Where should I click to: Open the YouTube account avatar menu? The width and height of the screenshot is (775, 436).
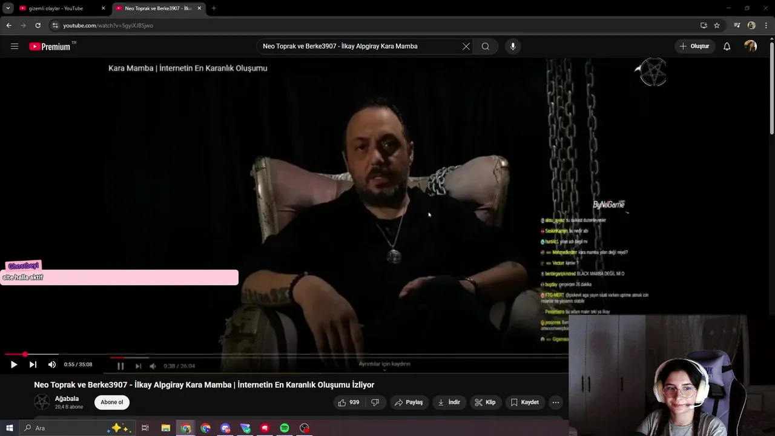point(751,46)
